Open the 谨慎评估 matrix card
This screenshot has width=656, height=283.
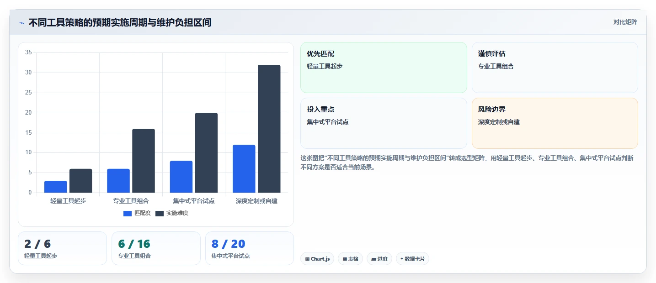[x=555, y=68]
